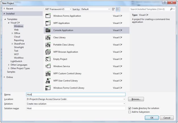
Task: Switch to small icons view
Action: (x=113, y=9)
